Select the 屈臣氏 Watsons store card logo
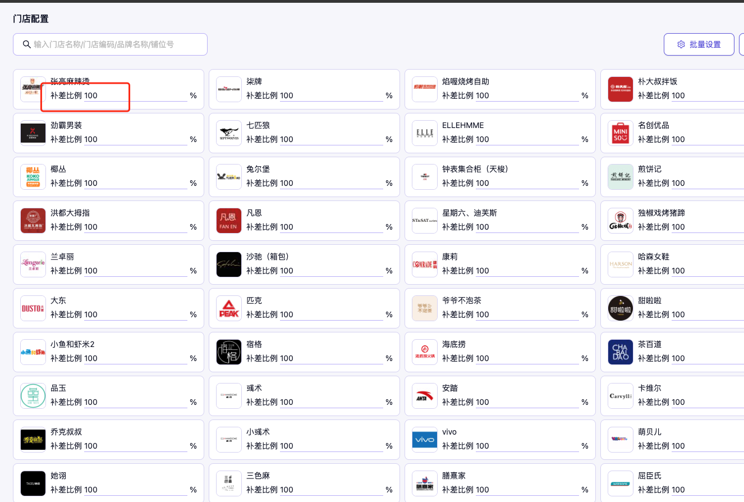Viewport: 744px width, 502px height. 621,483
